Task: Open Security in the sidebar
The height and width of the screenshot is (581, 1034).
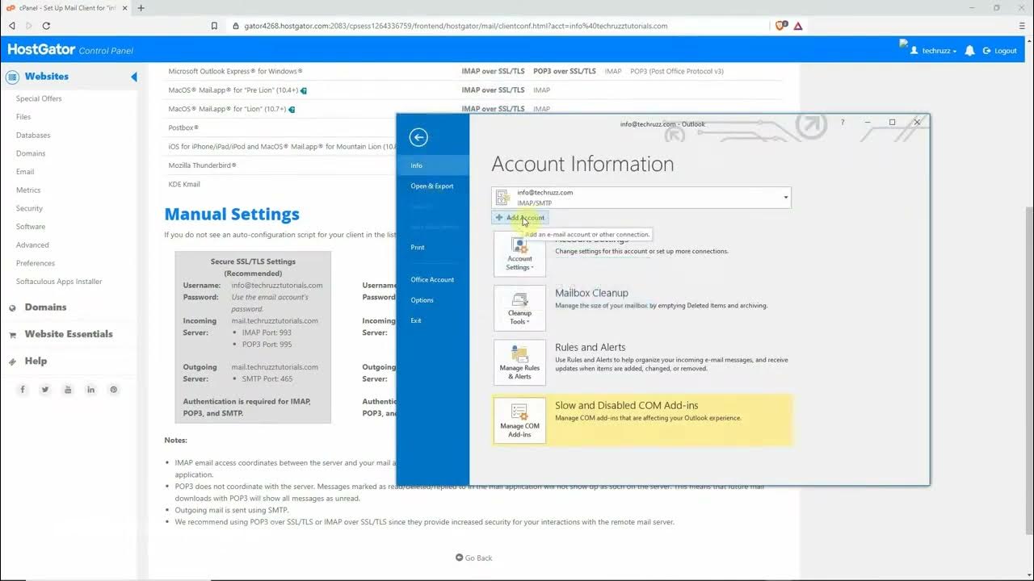Action: point(29,208)
